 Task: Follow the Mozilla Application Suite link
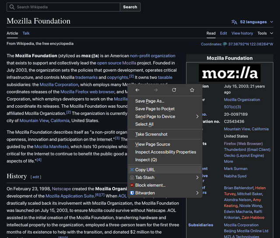(70, 196)
